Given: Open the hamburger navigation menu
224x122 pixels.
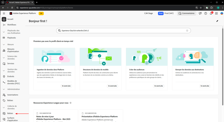Looking at the screenshot, I should 4,13.
